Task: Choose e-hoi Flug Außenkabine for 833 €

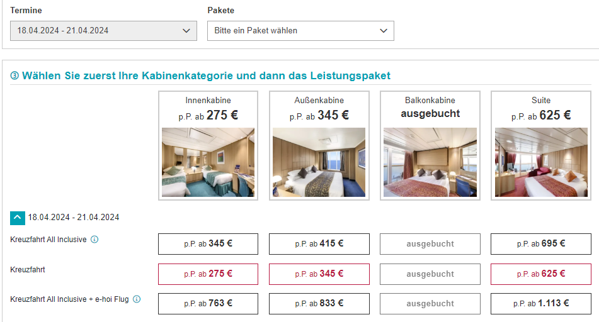Action: (x=319, y=304)
